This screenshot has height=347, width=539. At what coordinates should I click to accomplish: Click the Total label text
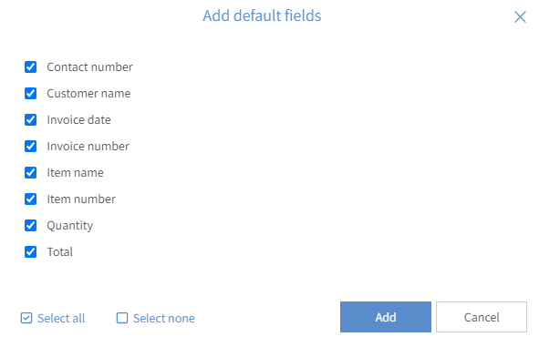[60, 252]
